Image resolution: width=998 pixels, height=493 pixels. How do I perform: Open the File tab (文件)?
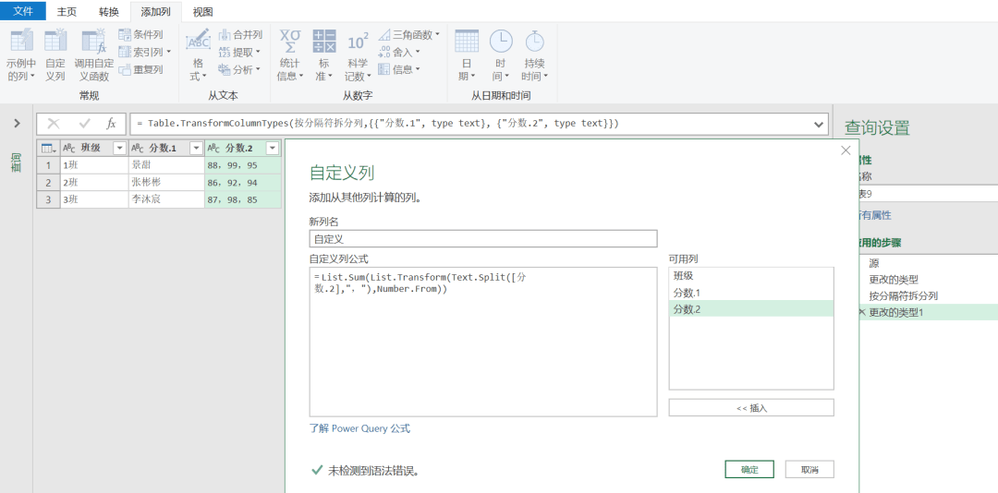[x=23, y=11]
